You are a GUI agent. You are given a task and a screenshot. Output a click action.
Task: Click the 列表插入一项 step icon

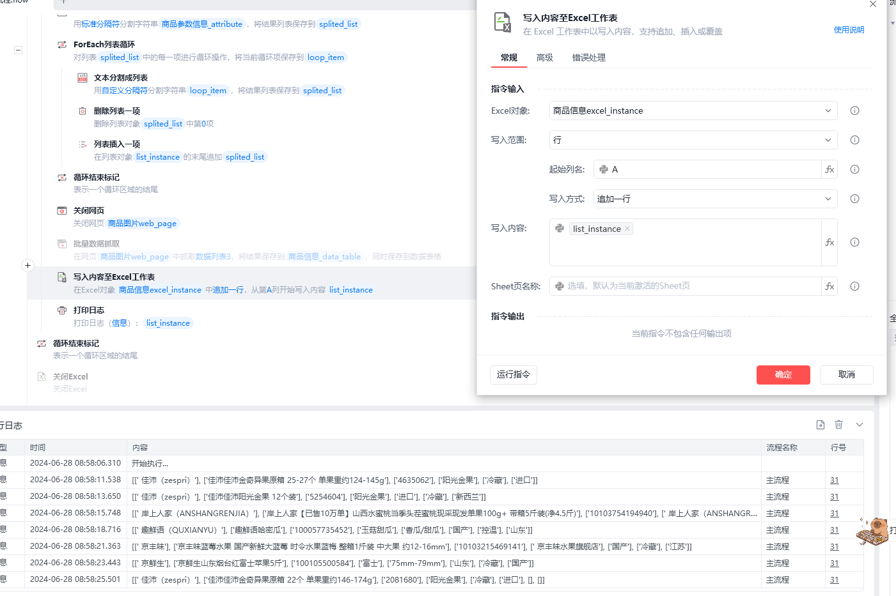click(x=83, y=144)
